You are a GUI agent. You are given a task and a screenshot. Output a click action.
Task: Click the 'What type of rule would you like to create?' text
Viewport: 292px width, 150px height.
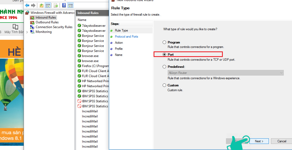(x=190, y=29)
